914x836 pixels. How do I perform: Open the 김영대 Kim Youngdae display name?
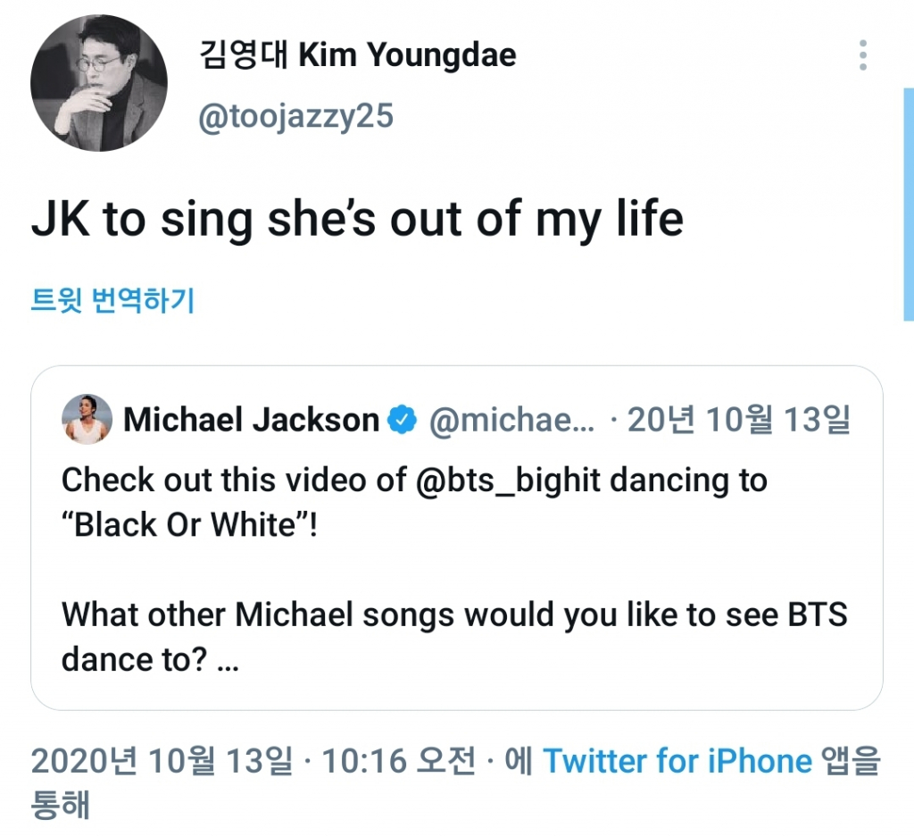pos(357,55)
